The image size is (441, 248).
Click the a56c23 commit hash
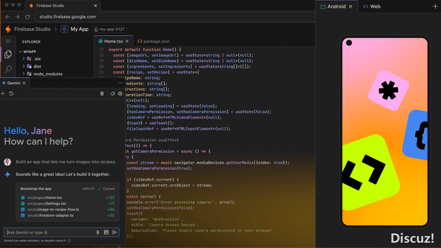point(89,189)
